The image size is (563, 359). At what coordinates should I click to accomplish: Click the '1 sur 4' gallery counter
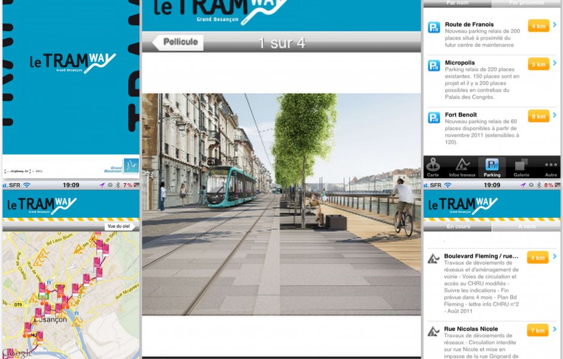[x=282, y=43]
